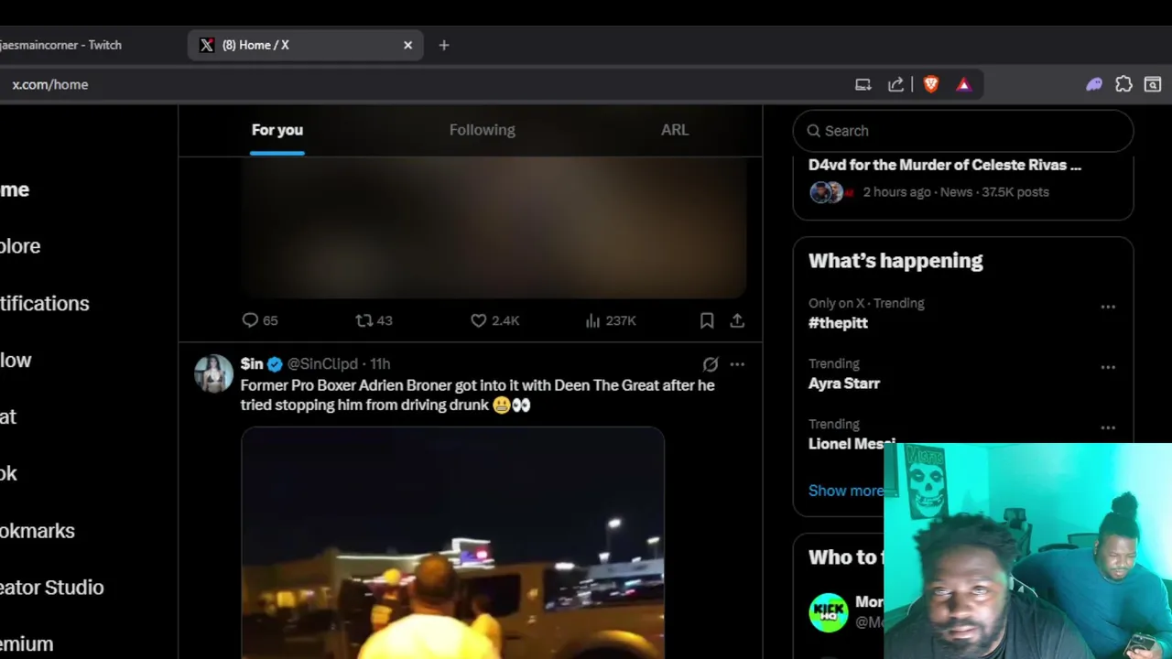Image resolution: width=1172 pixels, height=659 pixels.
Task: Switch to the Following tab
Action: click(483, 130)
